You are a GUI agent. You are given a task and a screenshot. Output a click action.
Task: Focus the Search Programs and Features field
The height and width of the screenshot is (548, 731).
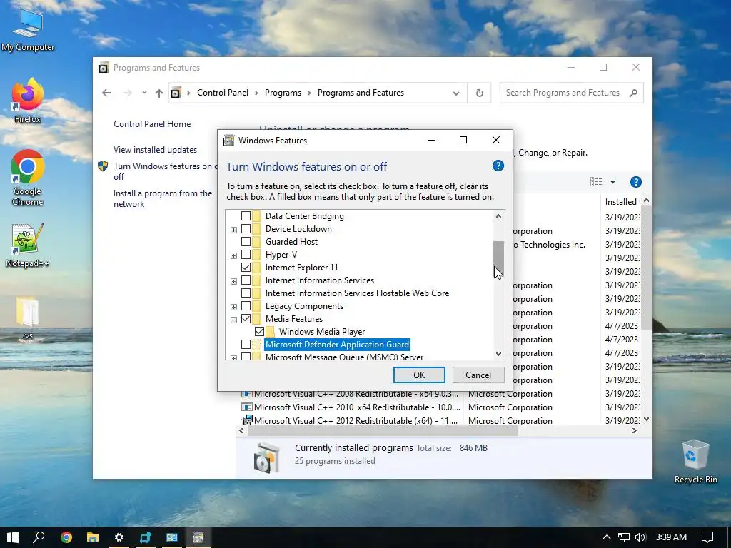(x=563, y=93)
